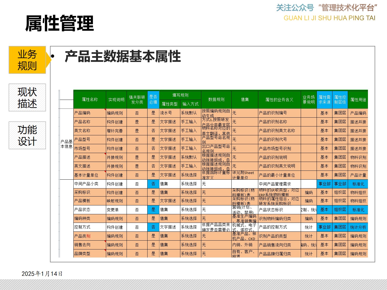Click the 产品主数据基本属性 heading

coord(123,57)
